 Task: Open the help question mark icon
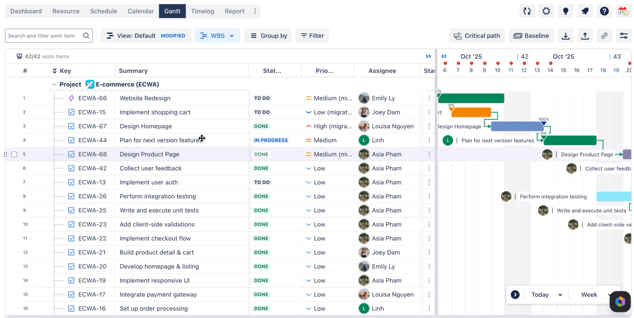click(604, 11)
